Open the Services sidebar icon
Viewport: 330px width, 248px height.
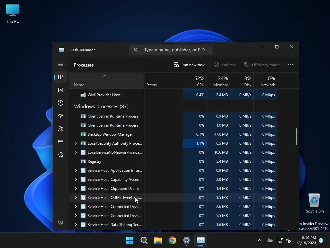click(x=61, y=155)
